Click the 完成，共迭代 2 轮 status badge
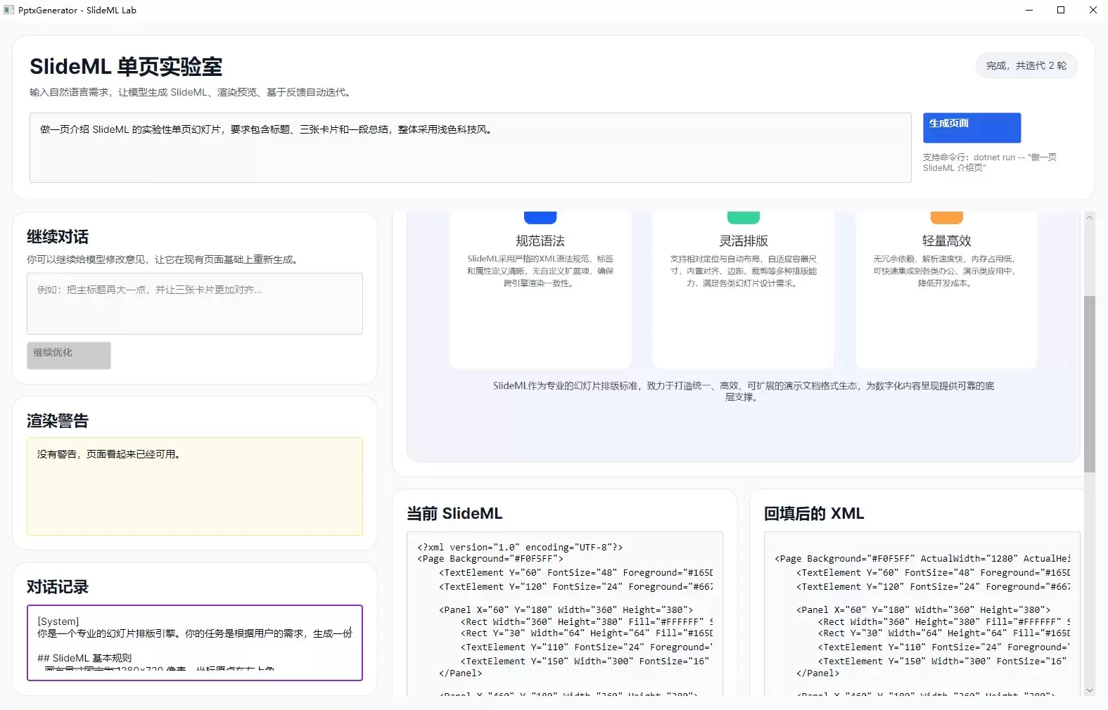The image size is (1108, 710). [x=1026, y=65]
